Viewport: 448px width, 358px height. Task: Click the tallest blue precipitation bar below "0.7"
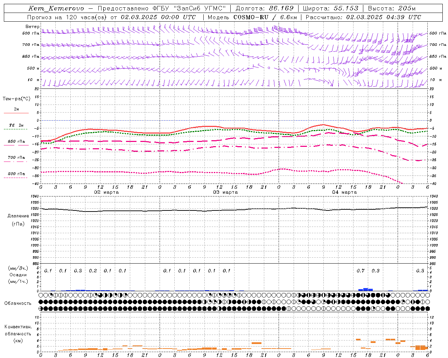click(x=365, y=289)
